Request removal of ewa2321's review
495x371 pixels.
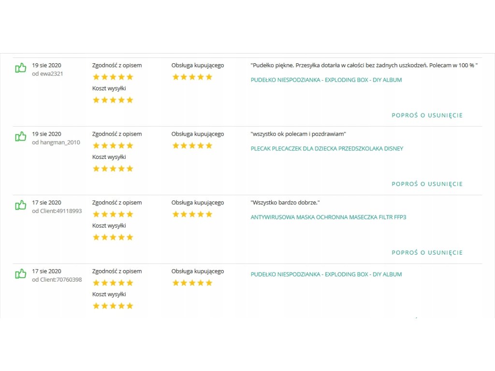click(x=427, y=115)
